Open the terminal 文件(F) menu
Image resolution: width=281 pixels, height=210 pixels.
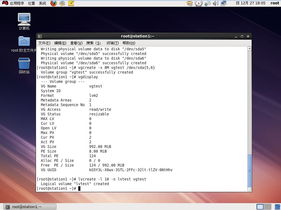44,43
